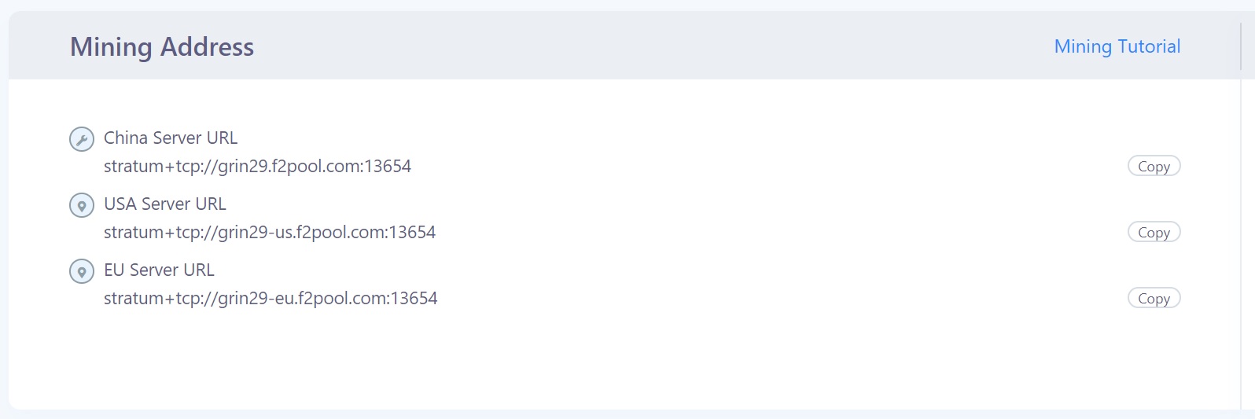Select the USA Server URL label

(x=165, y=204)
